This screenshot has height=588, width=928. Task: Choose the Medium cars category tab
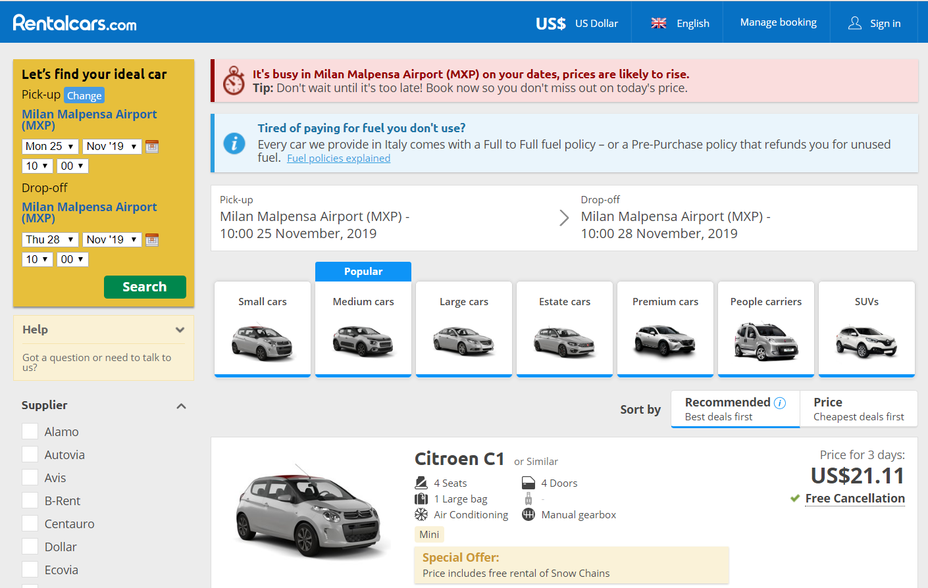363,329
